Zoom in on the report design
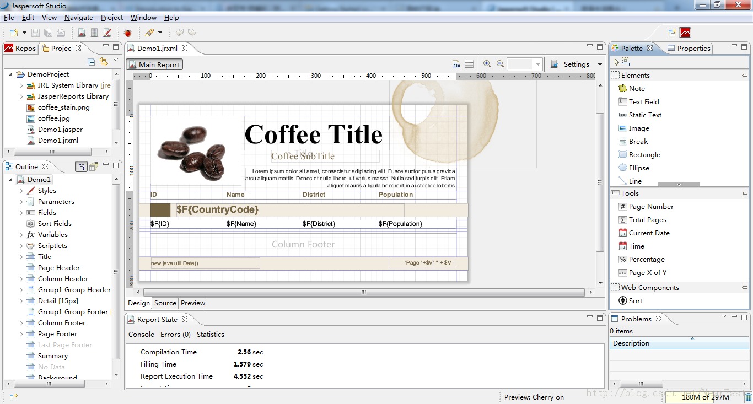753x404 pixels. coord(487,63)
